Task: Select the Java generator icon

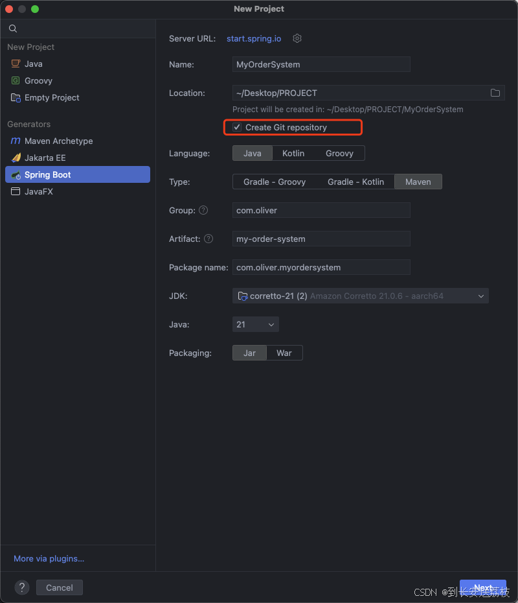Action: pos(16,64)
